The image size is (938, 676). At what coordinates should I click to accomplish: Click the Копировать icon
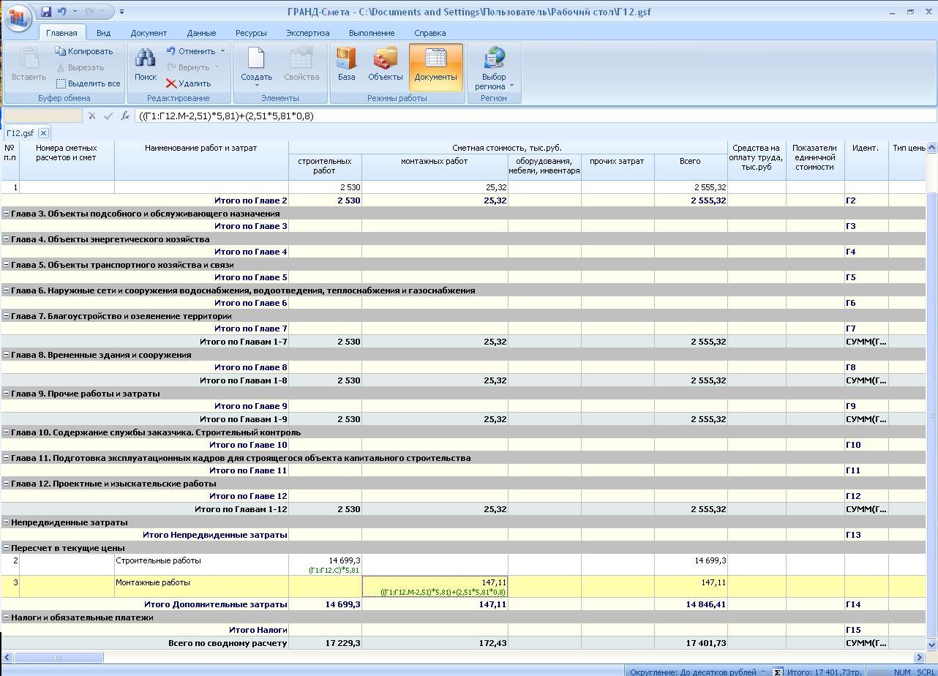(x=61, y=51)
